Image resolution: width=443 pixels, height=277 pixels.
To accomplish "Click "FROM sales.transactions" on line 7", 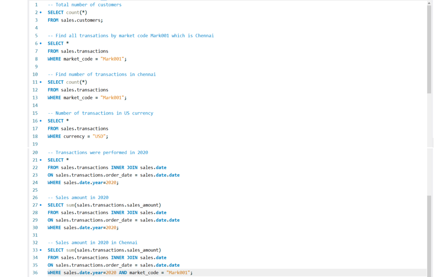I will click(78, 51).
